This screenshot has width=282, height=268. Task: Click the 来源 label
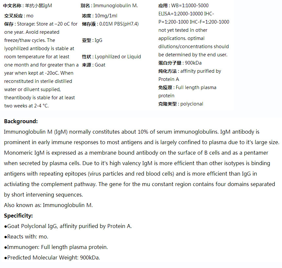tap(86, 65)
